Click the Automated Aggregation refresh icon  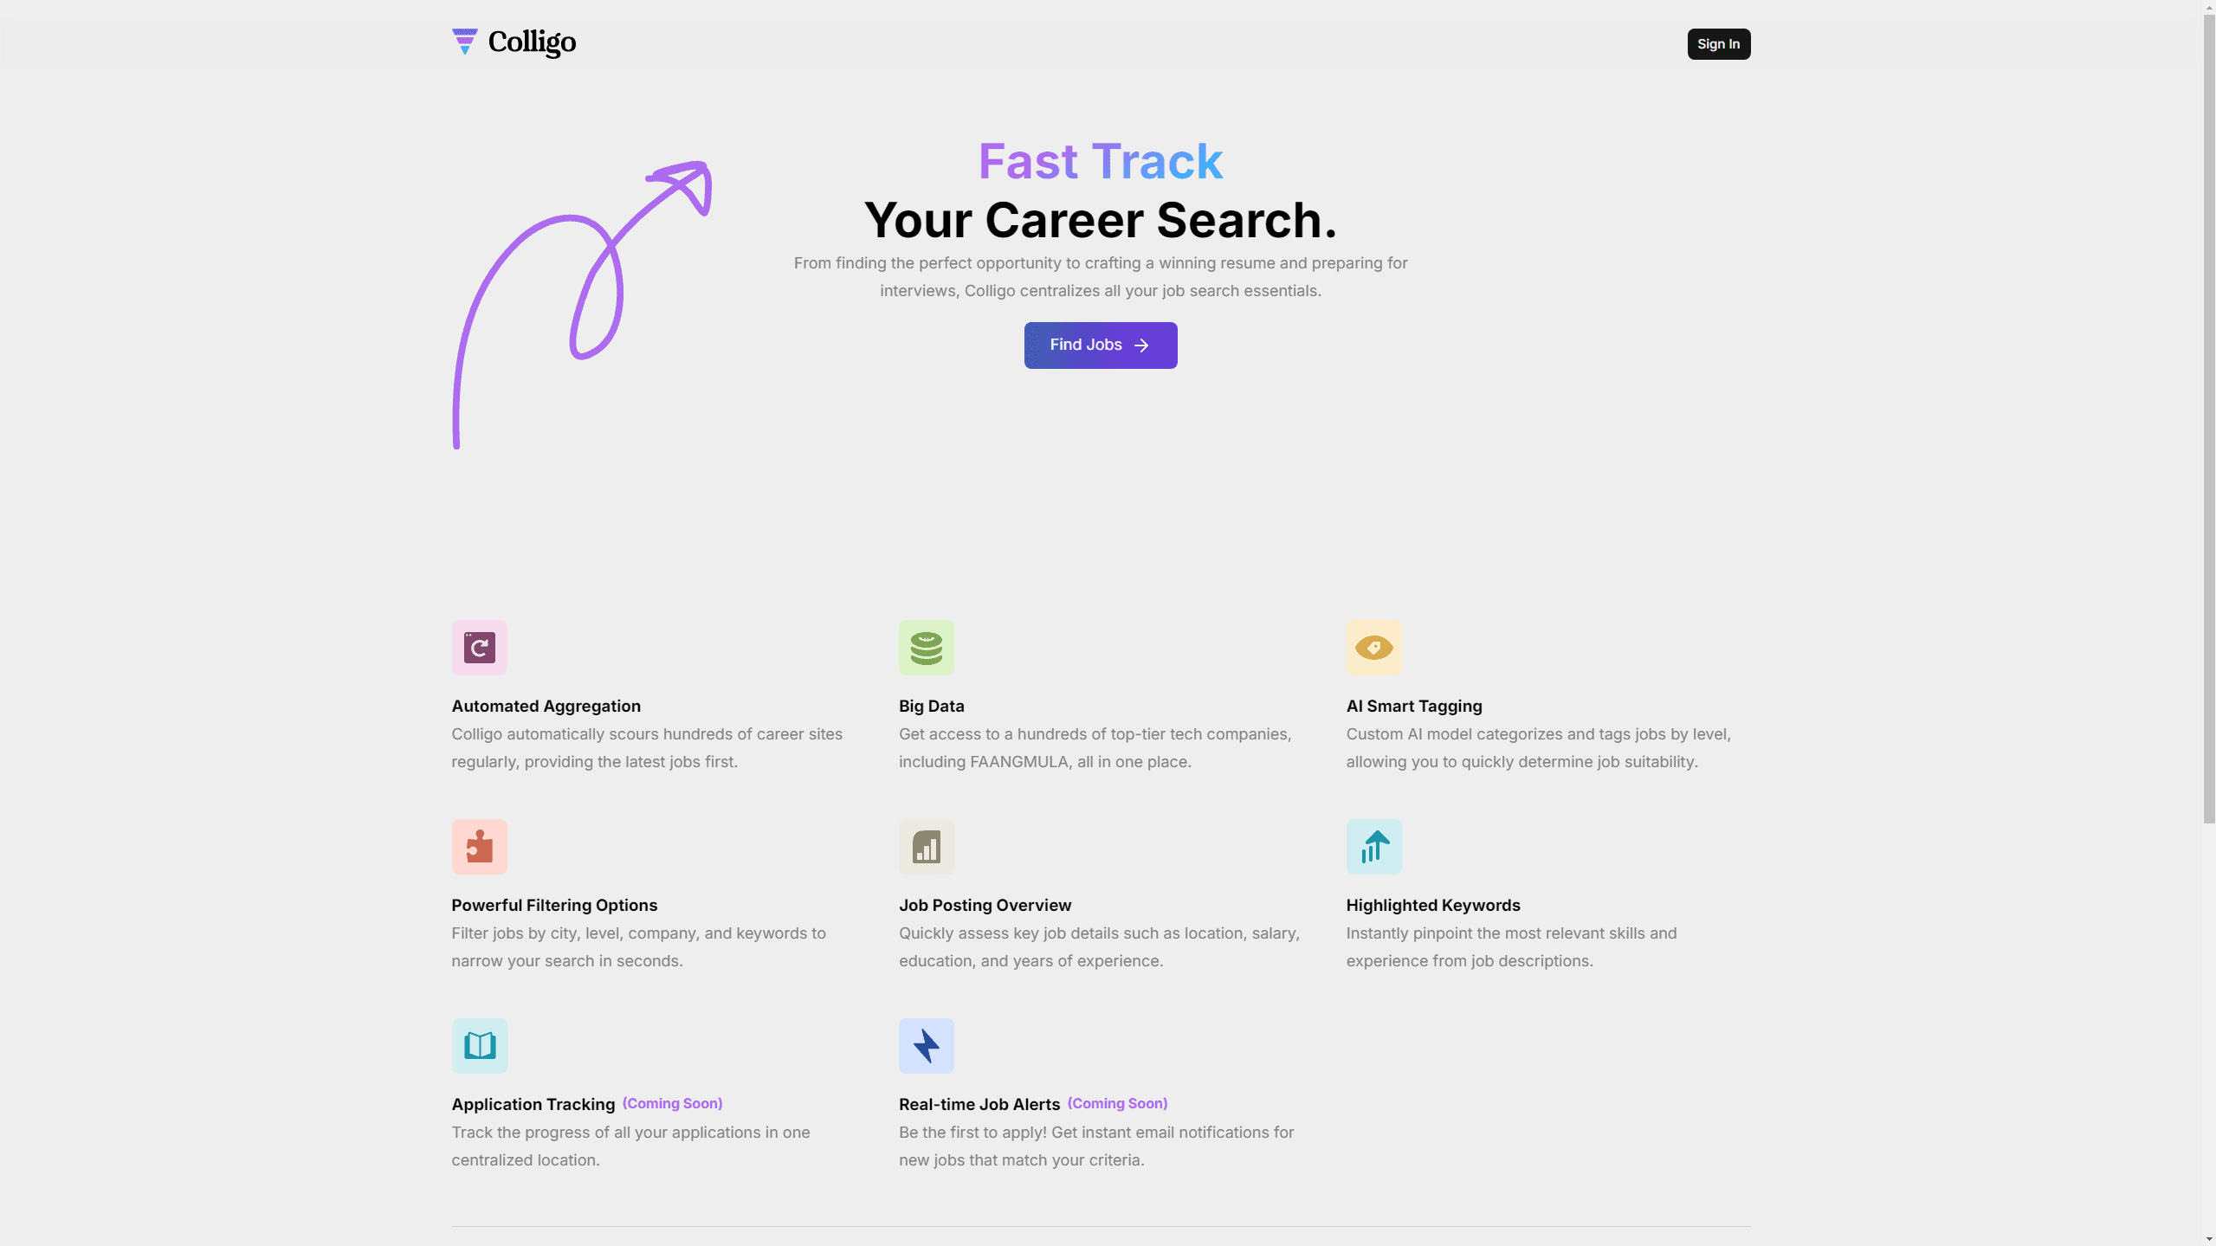pyautogui.click(x=479, y=648)
